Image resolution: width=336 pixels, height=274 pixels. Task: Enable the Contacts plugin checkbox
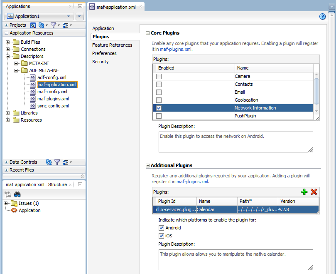(159, 84)
